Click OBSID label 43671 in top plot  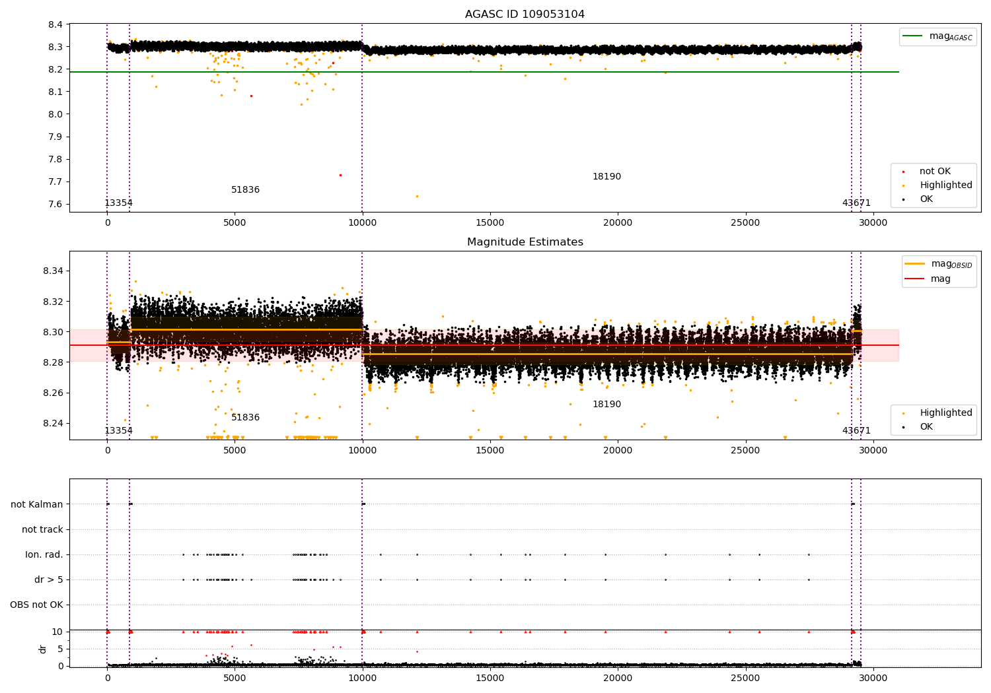pos(856,203)
